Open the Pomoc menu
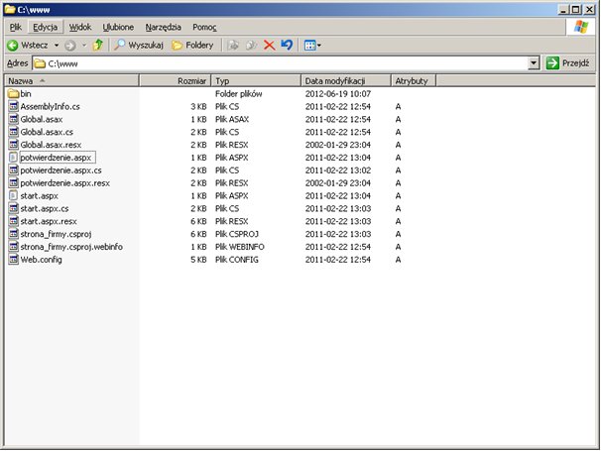This screenshot has height=451, width=601. point(204,27)
